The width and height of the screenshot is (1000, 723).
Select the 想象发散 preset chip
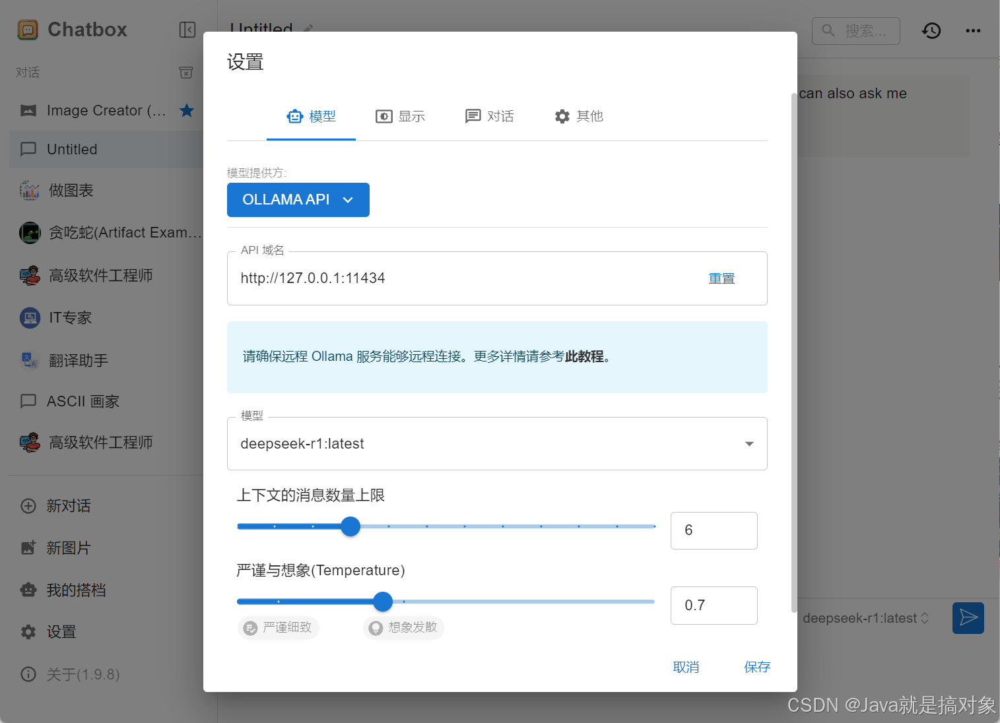(404, 627)
